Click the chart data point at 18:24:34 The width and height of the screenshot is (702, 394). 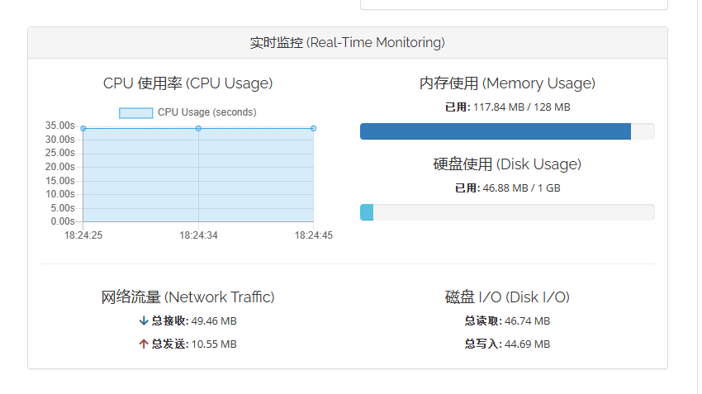pos(198,128)
